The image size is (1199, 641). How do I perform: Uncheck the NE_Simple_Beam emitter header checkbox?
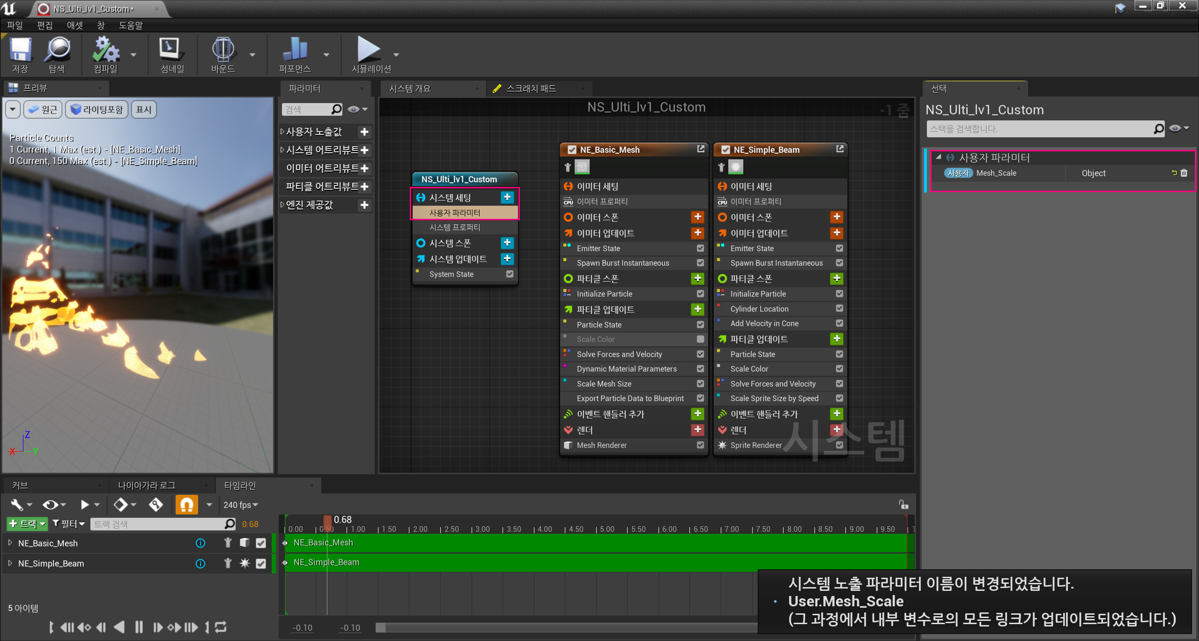click(x=726, y=150)
